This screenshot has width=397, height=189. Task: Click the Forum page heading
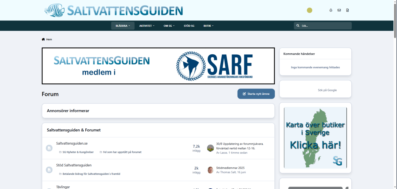50,94
